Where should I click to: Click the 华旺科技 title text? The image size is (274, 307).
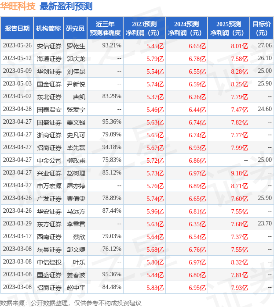(x=18, y=6)
